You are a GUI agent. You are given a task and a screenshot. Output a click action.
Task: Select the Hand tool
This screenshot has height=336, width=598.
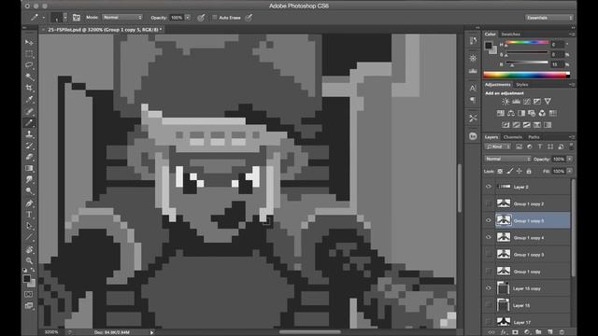tap(29, 249)
